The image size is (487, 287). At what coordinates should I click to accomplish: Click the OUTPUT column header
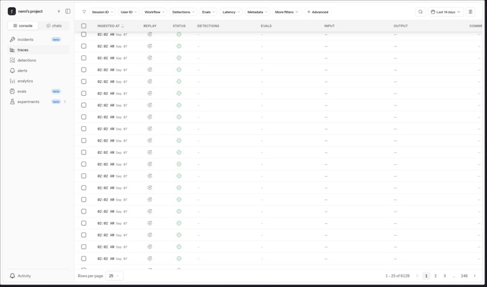(x=401, y=26)
